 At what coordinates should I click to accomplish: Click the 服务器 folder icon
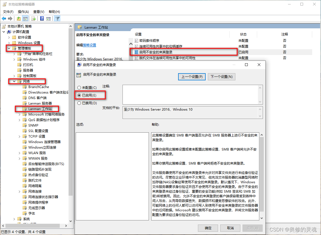pos(20,70)
